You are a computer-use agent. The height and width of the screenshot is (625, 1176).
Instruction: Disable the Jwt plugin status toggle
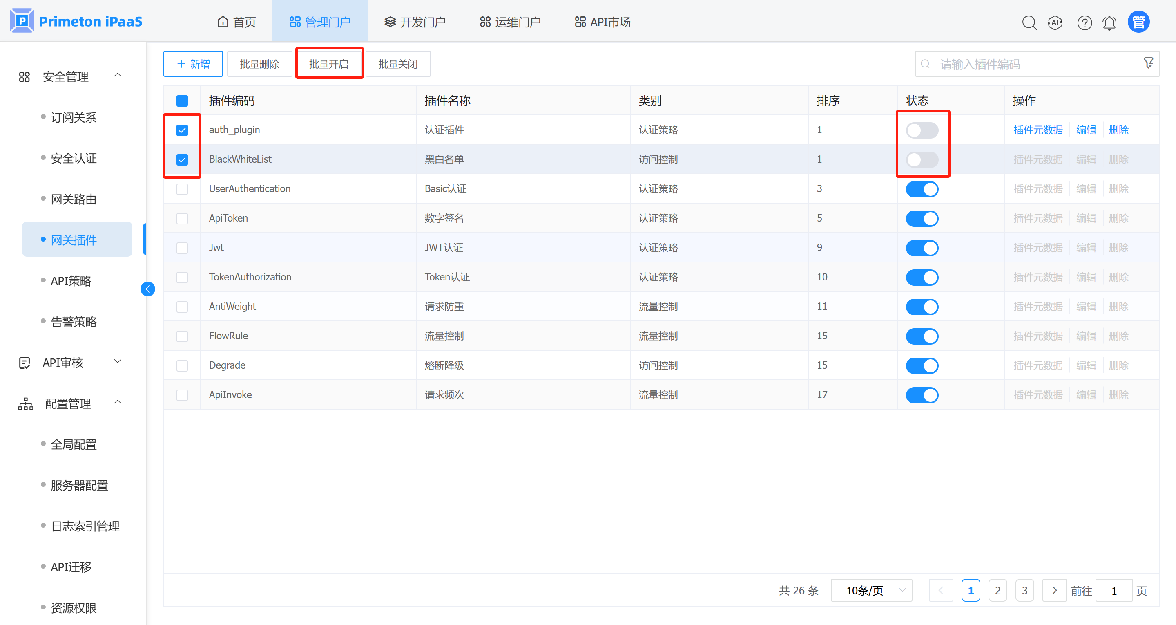coord(922,248)
